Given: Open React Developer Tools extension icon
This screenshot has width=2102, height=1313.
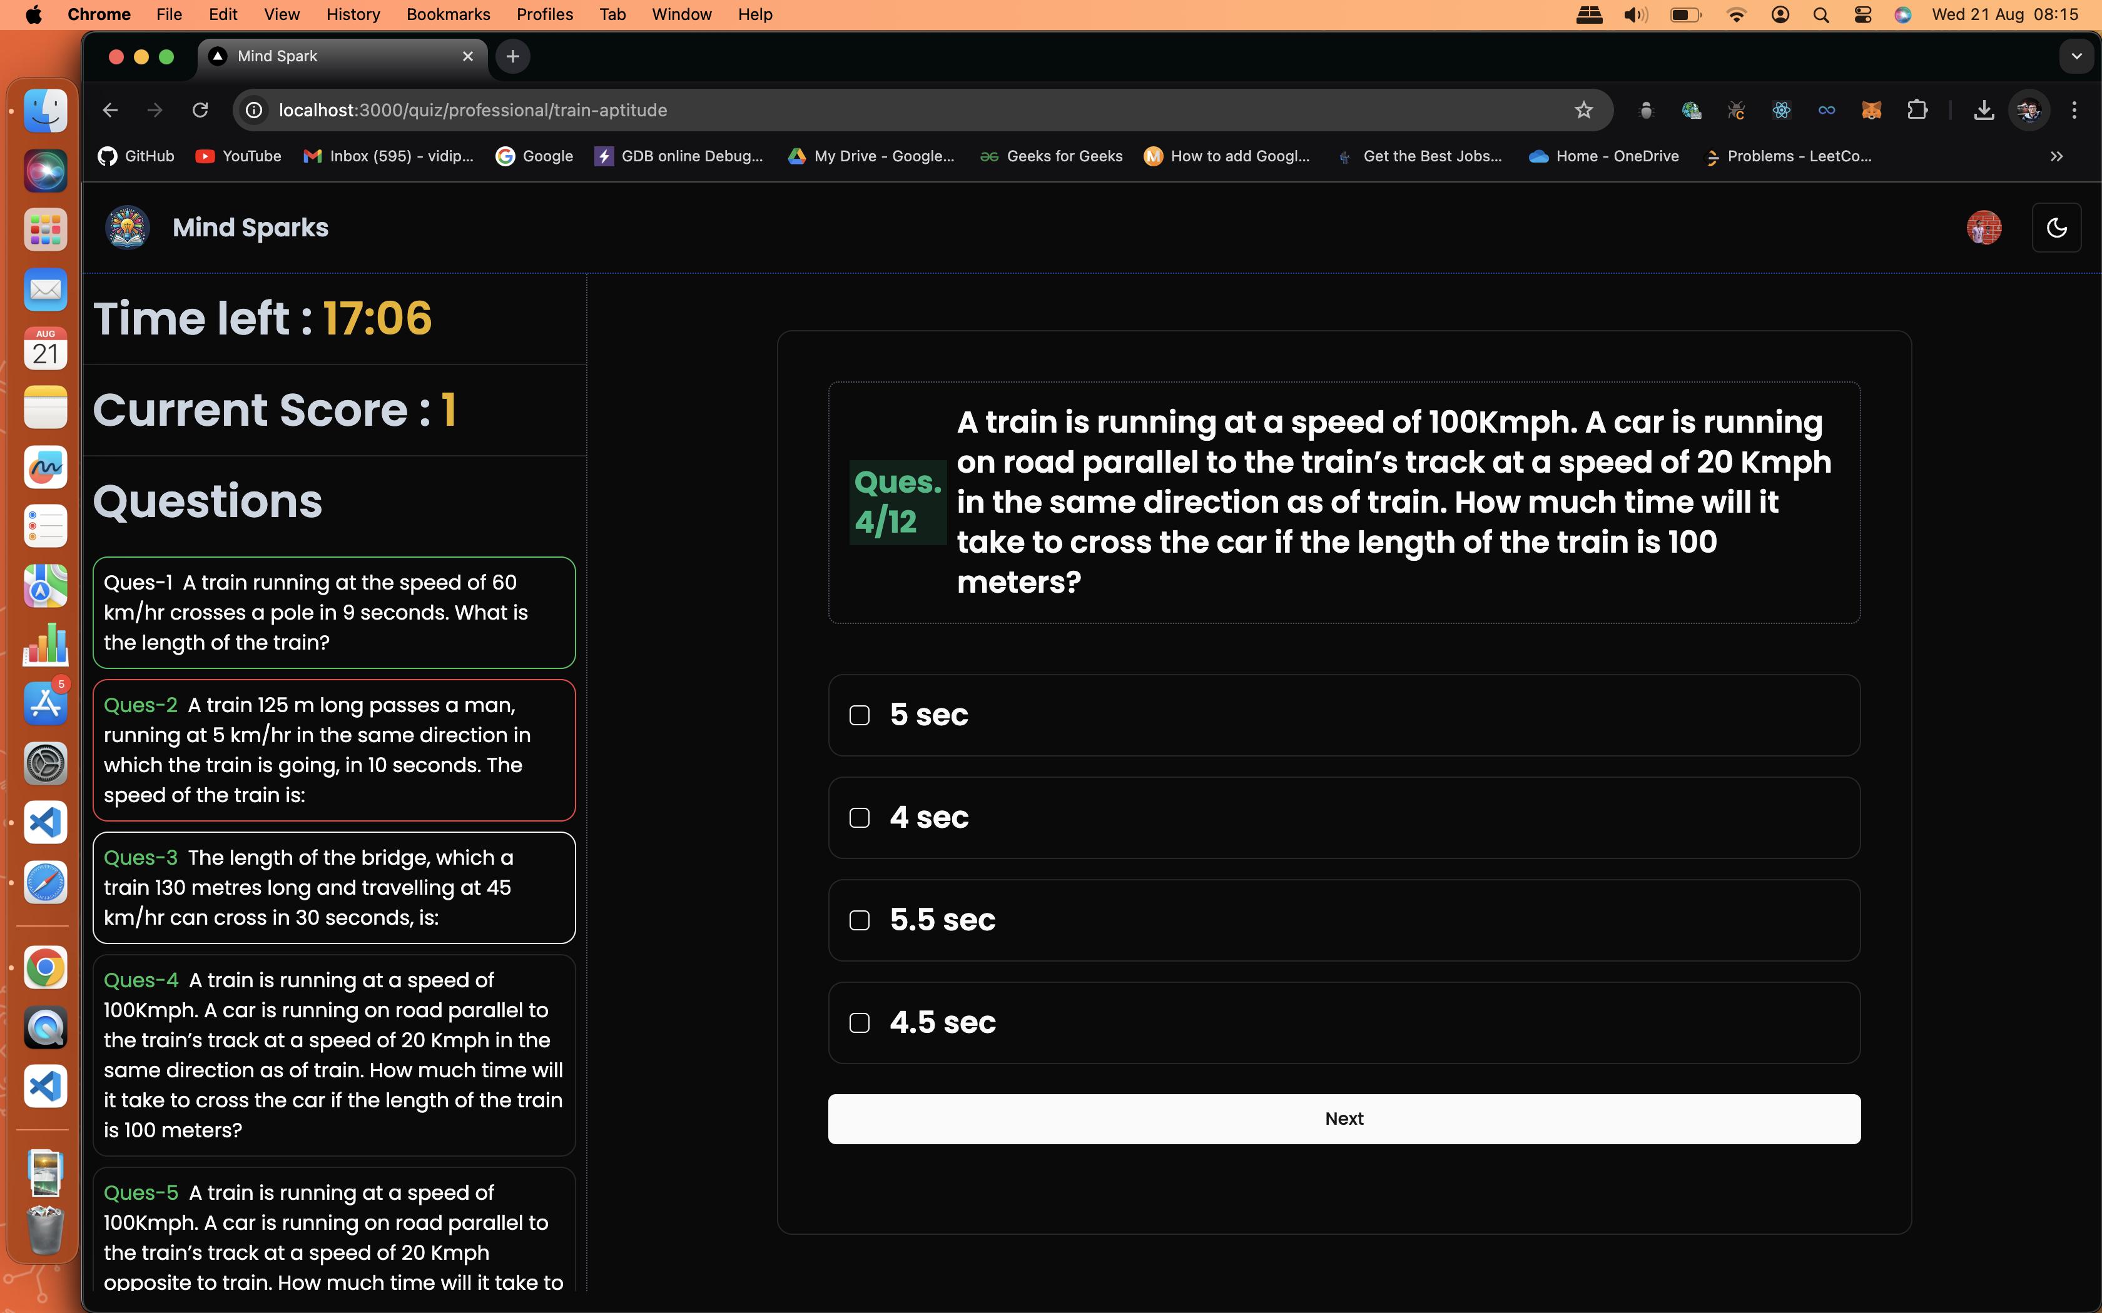Looking at the screenshot, I should tap(1780, 110).
